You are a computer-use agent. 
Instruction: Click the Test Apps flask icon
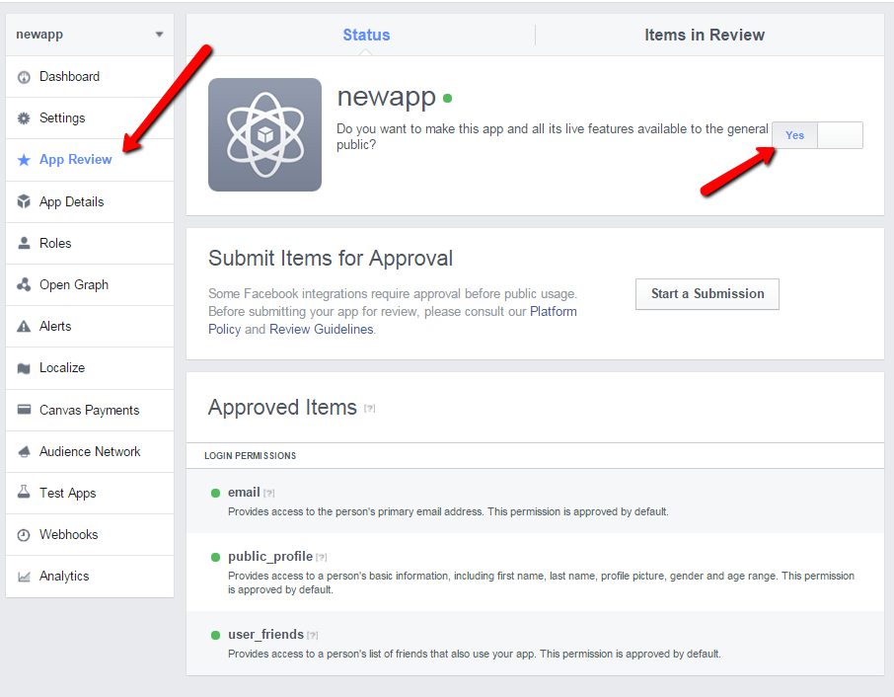[x=24, y=493]
